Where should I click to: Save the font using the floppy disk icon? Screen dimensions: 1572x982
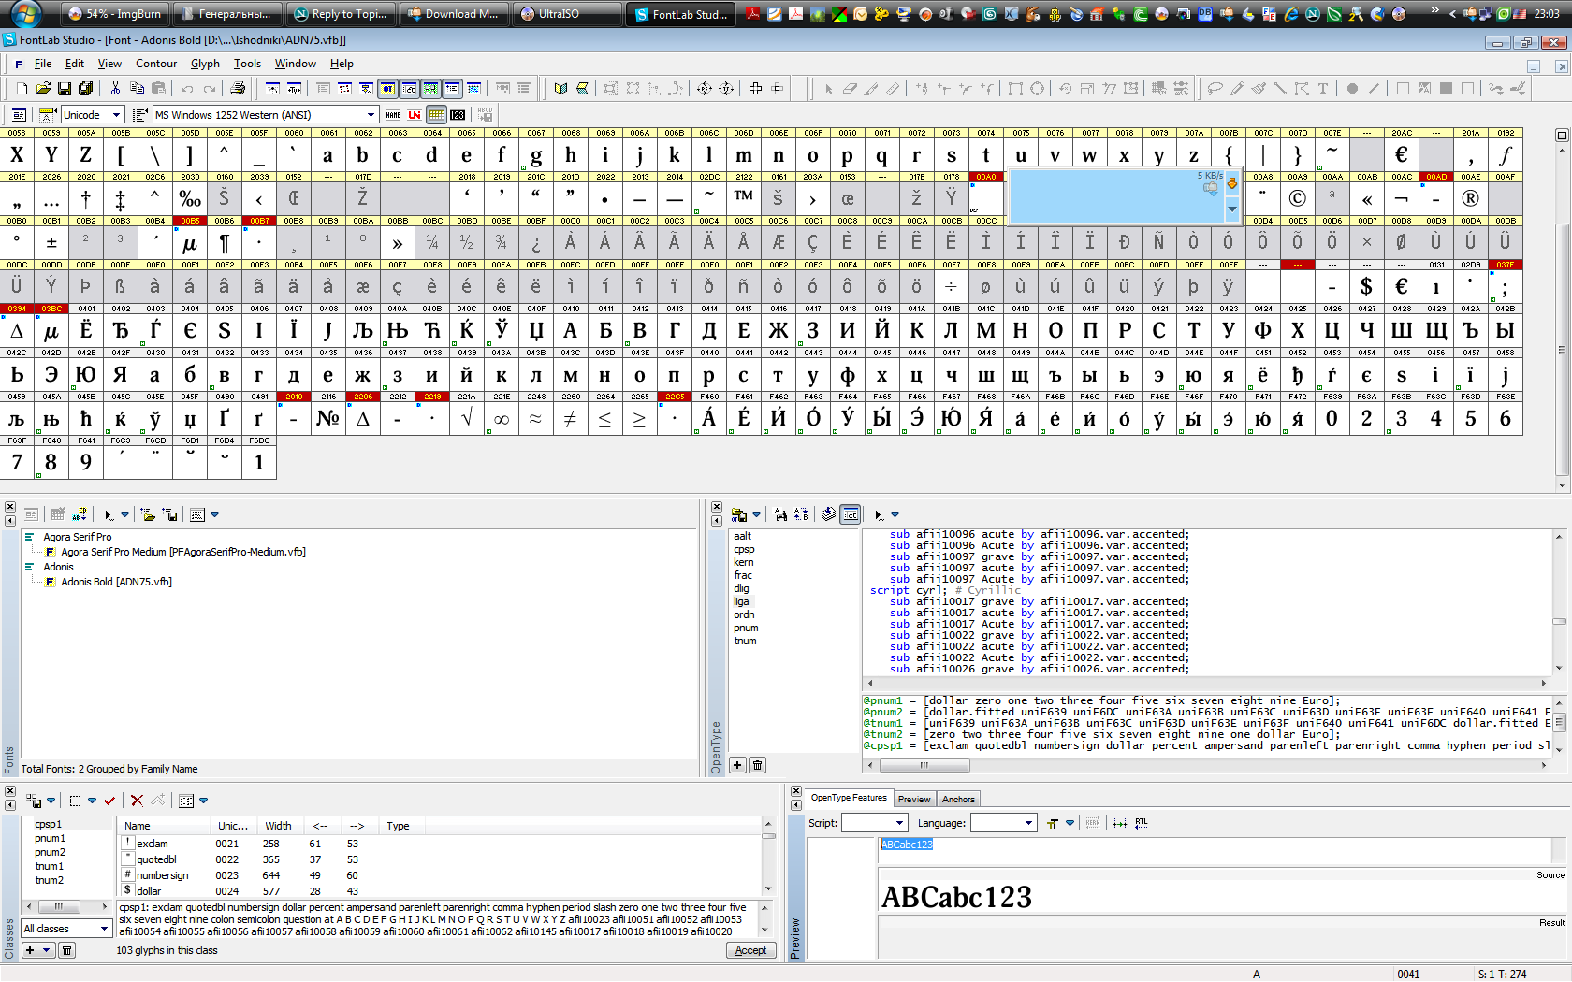tap(65, 89)
